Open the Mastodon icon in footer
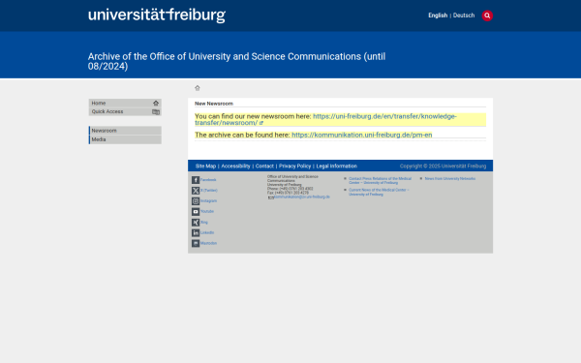Viewport: 581px width, 363px height. 196,243
